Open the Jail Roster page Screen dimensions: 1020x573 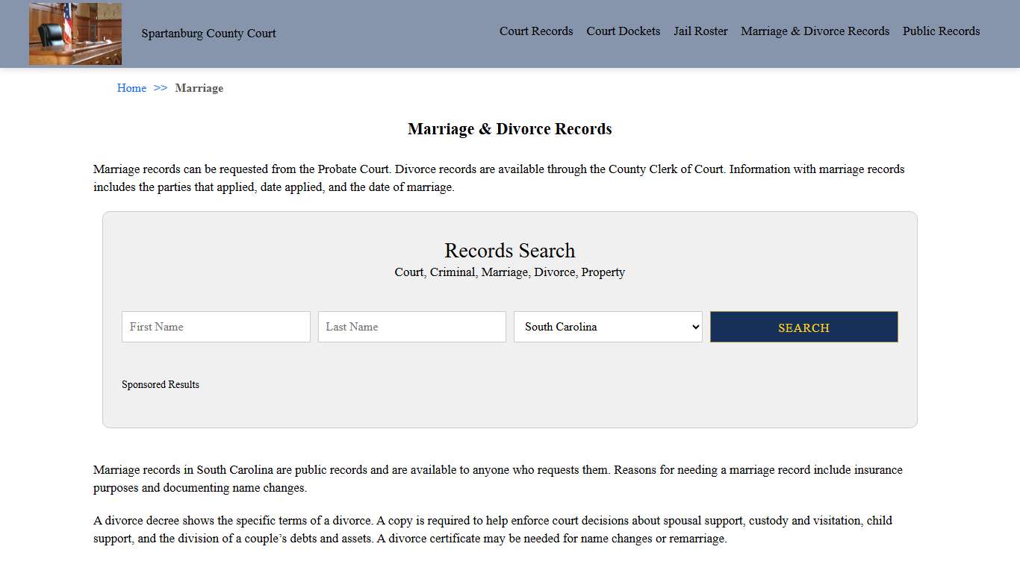point(700,31)
